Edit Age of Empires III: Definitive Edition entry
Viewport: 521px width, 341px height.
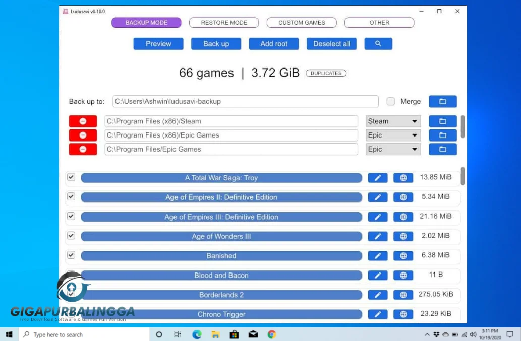click(377, 217)
